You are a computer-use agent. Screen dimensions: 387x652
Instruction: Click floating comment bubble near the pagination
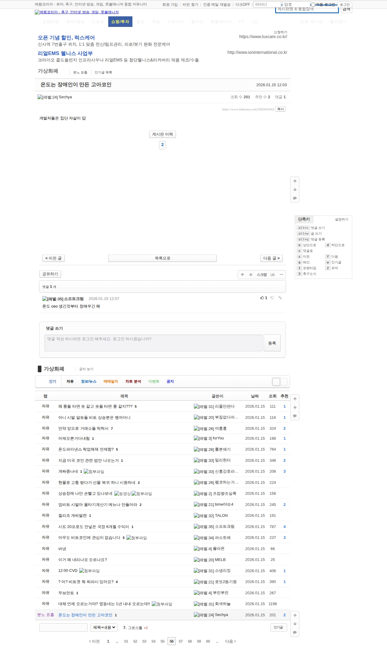click(295, 633)
